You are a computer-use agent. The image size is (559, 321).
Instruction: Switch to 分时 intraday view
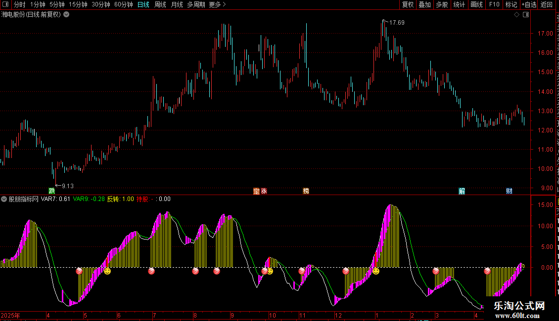(20, 4)
